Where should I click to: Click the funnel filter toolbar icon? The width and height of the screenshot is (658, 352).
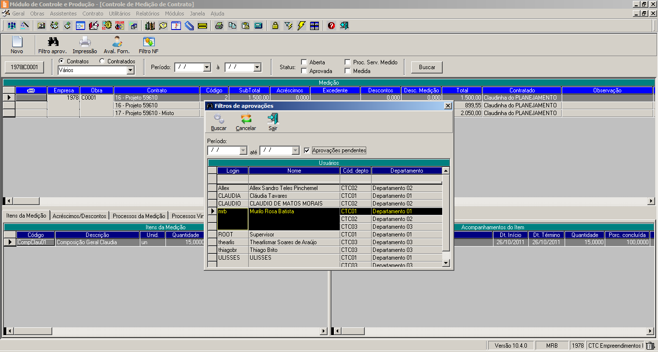click(288, 26)
